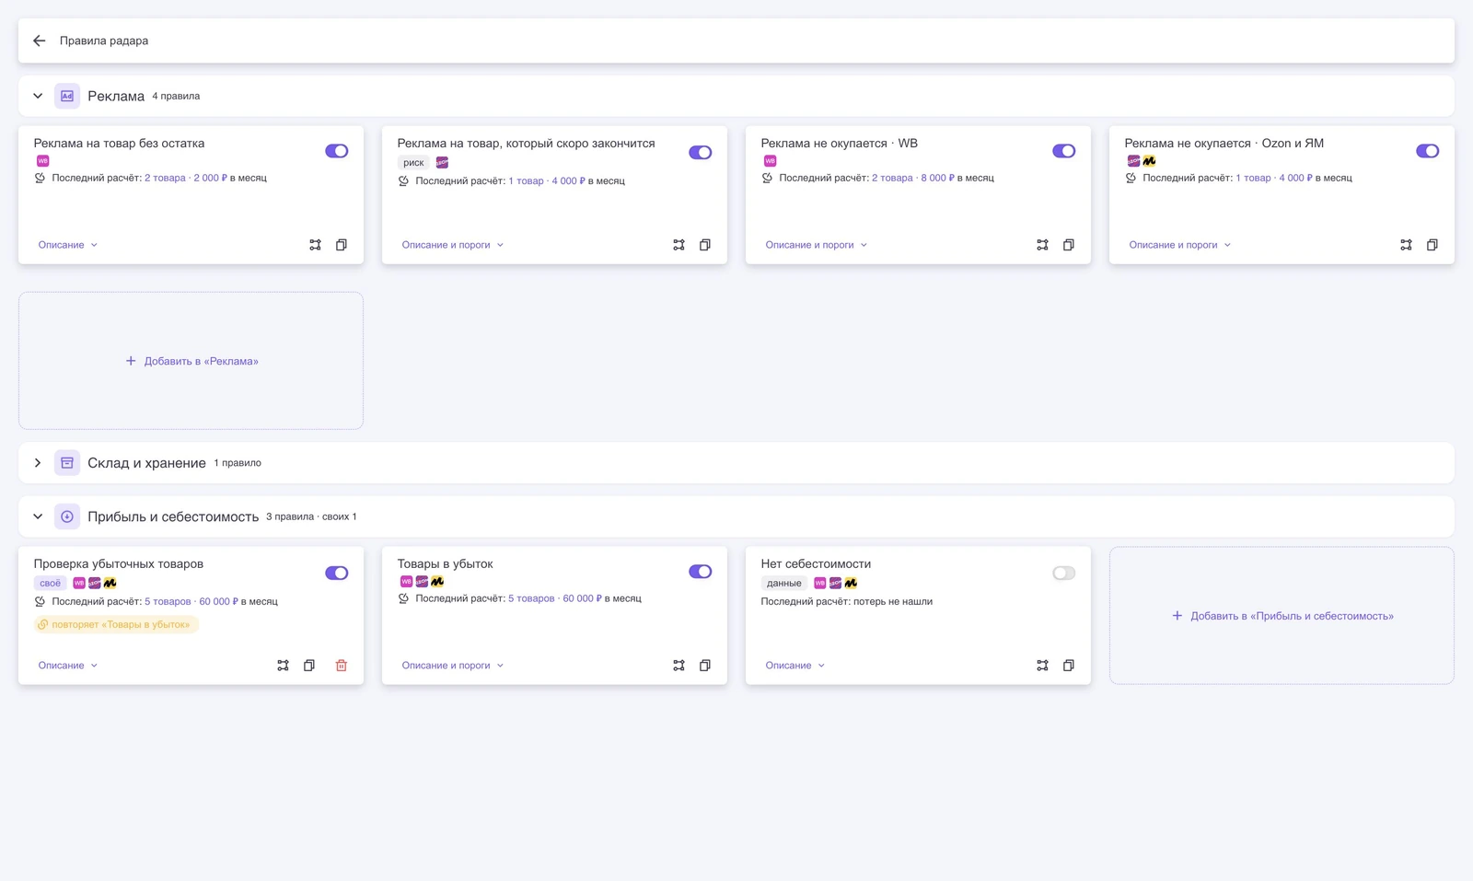
Task: Open flow icon on «Реклама не окупается · WB»
Action: click(x=1042, y=245)
